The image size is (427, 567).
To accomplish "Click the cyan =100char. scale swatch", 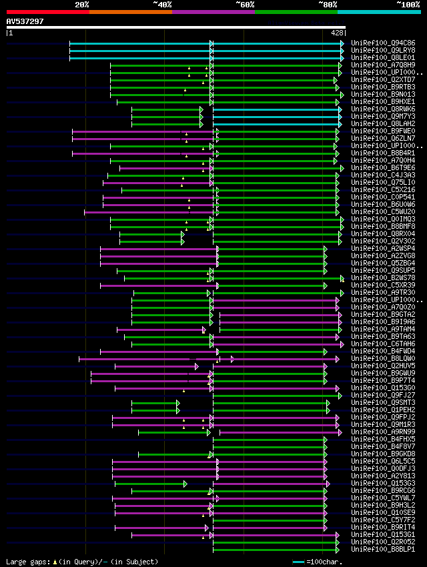I will (x=298, y=562).
